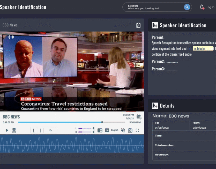
Task: Select the Person3 entry
Action: coord(165,69)
